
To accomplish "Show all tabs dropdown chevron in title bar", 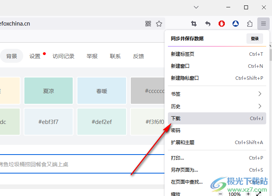I will coord(196,7).
